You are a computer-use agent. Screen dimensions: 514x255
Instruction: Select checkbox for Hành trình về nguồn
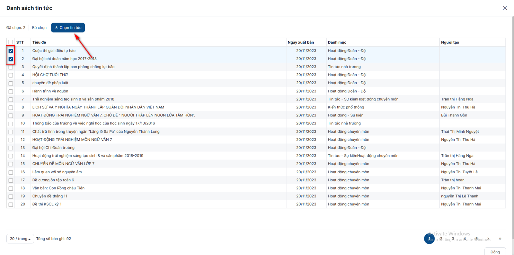[x=11, y=91]
